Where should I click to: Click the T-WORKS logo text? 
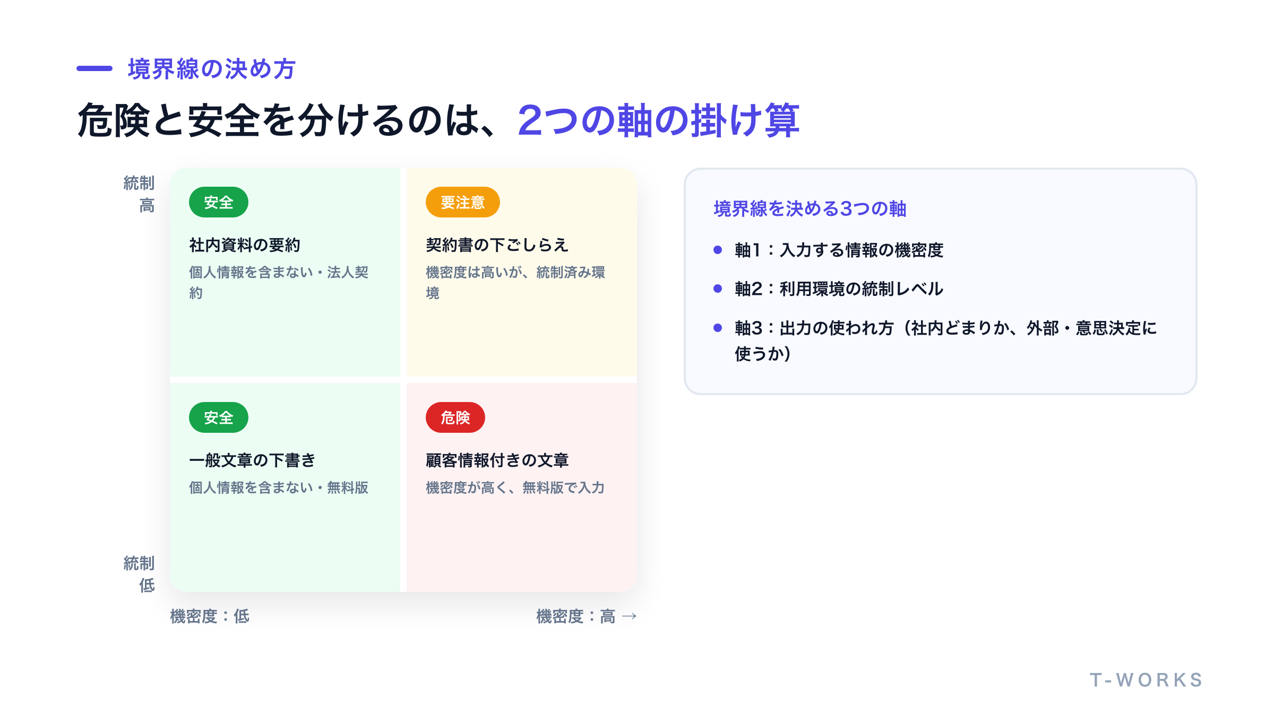(x=1147, y=680)
